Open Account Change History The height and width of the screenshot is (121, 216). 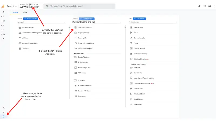tap(30, 43)
